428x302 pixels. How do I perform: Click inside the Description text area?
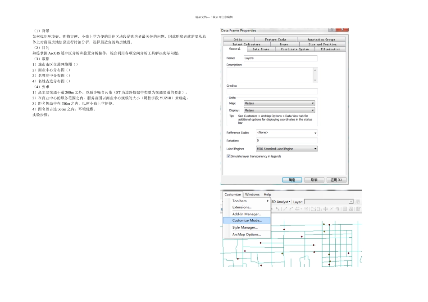[270, 75]
